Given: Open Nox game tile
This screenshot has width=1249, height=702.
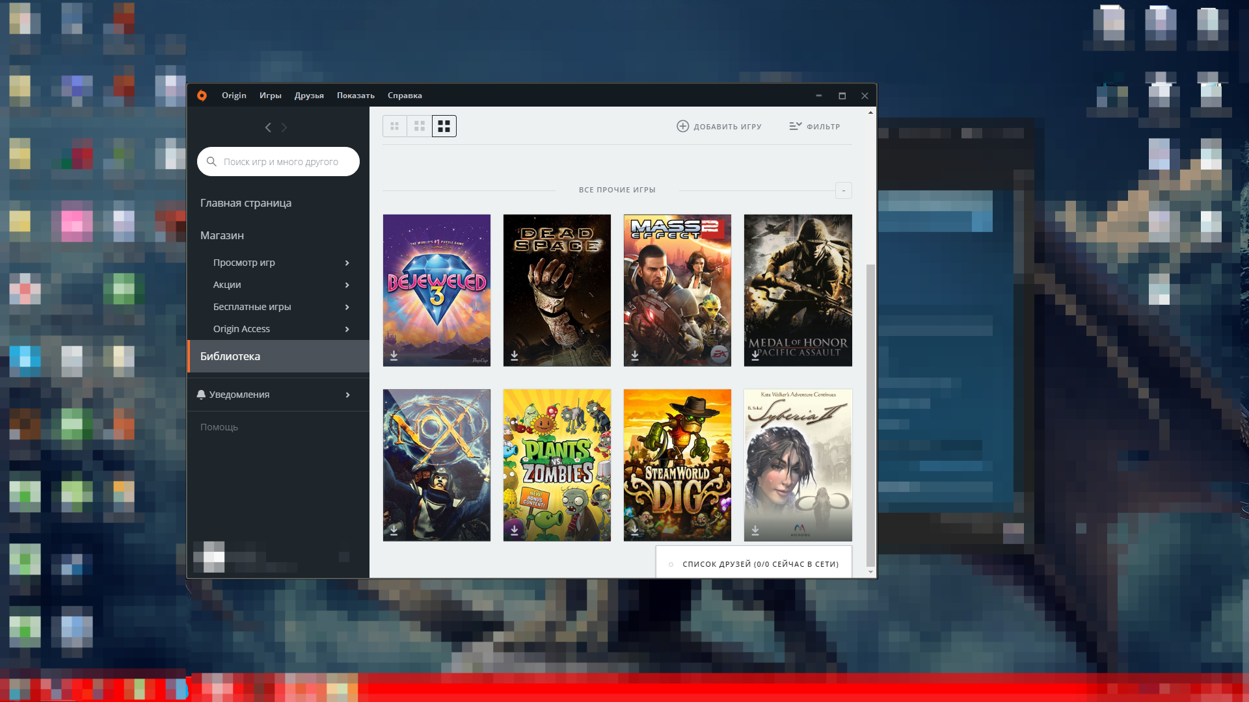Looking at the screenshot, I should (x=436, y=465).
